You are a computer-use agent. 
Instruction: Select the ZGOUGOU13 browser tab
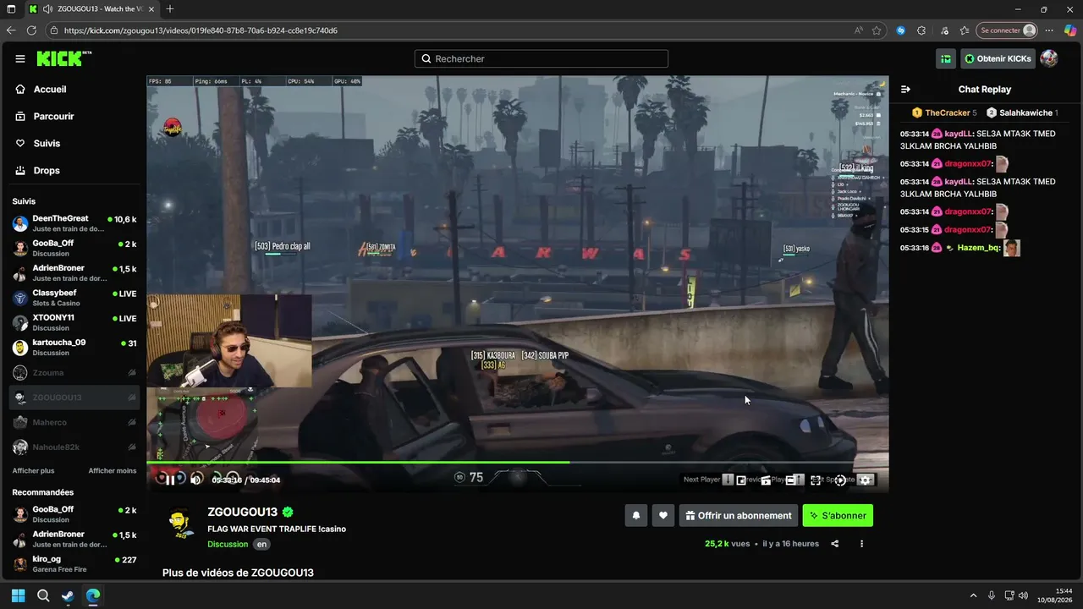[x=91, y=8]
